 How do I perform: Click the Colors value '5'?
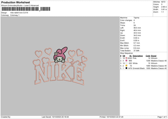point(162,4)
